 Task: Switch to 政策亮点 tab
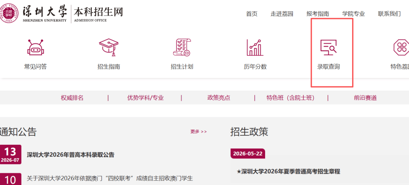click(219, 98)
